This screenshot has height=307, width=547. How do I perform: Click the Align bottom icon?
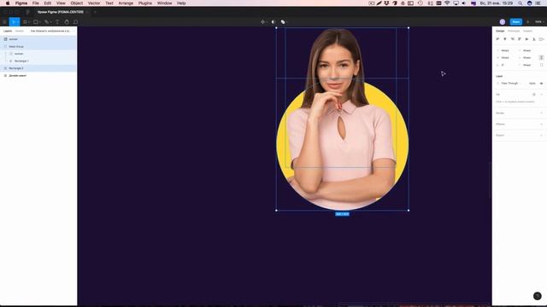pos(533,39)
